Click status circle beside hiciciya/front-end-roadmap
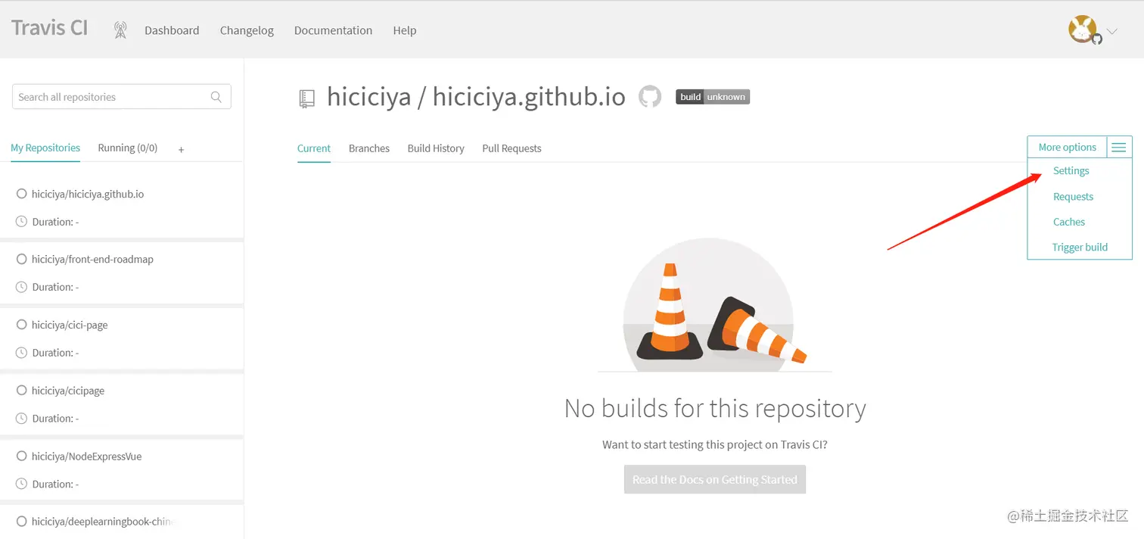The width and height of the screenshot is (1144, 539). click(21, 259)
